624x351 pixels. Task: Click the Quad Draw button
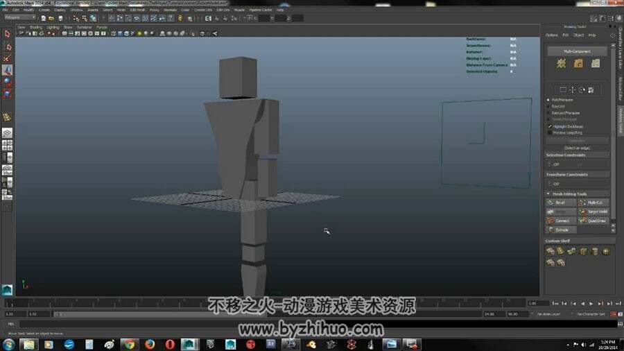593,221
